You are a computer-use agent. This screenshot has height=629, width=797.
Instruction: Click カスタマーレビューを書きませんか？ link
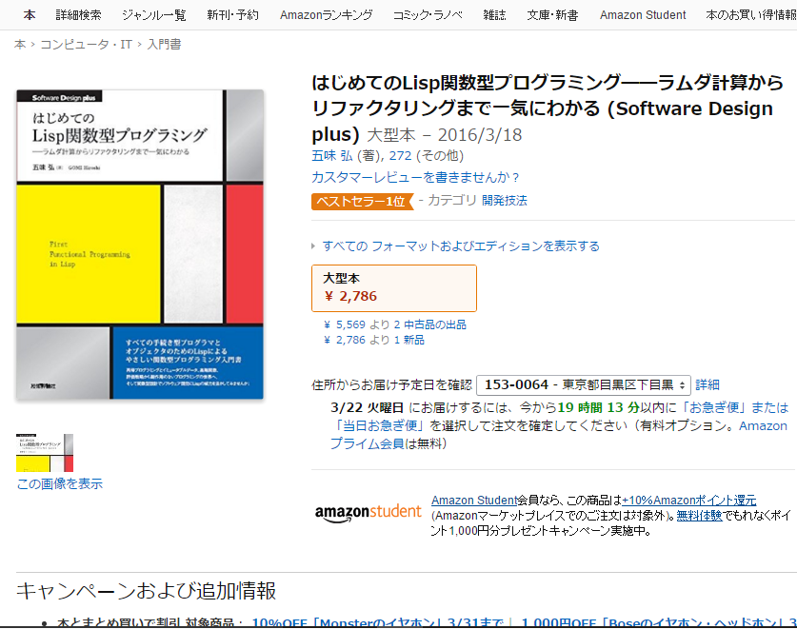click(x=416, y=177)
